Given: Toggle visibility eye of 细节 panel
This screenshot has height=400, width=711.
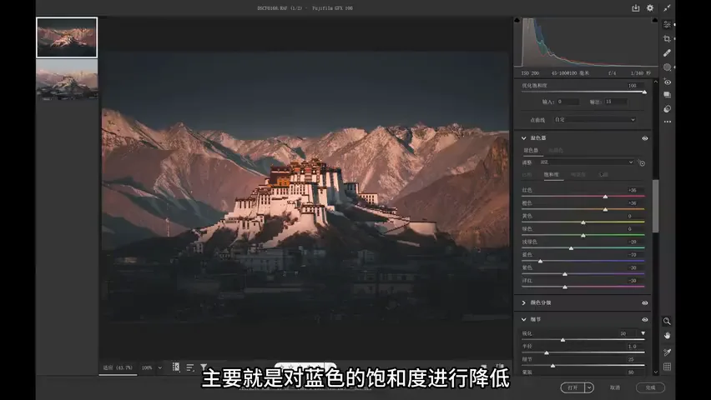Looking at the screenshot, I should [645, 320].
